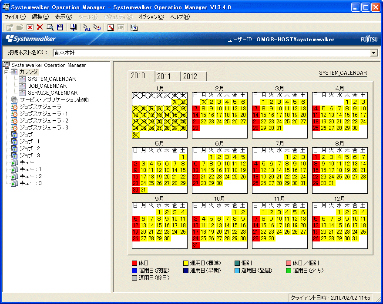Click day 31 in the 10月 calendar

tap(196, 245)
